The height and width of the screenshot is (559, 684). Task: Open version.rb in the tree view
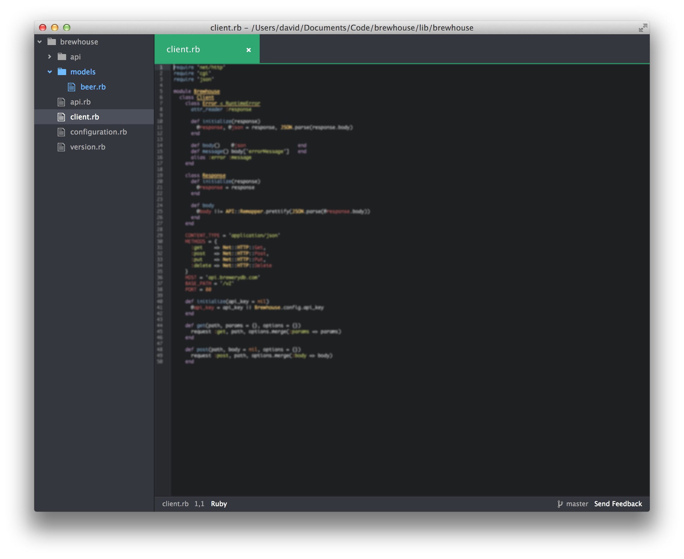(88, 147)
